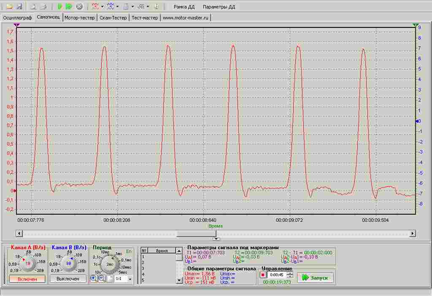Zoom out with the minus magnifier icon

(101, 279)
